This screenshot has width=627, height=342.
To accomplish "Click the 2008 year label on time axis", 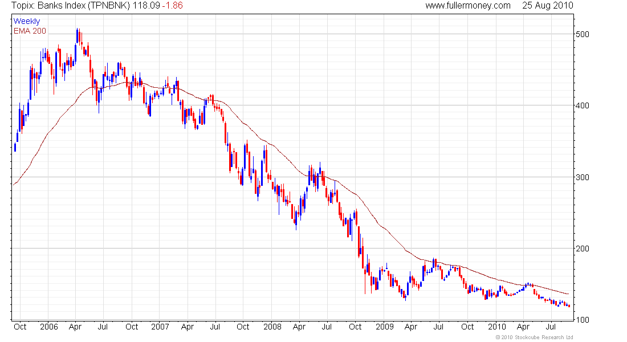I will pyautogui.click(x=272, y=327).
